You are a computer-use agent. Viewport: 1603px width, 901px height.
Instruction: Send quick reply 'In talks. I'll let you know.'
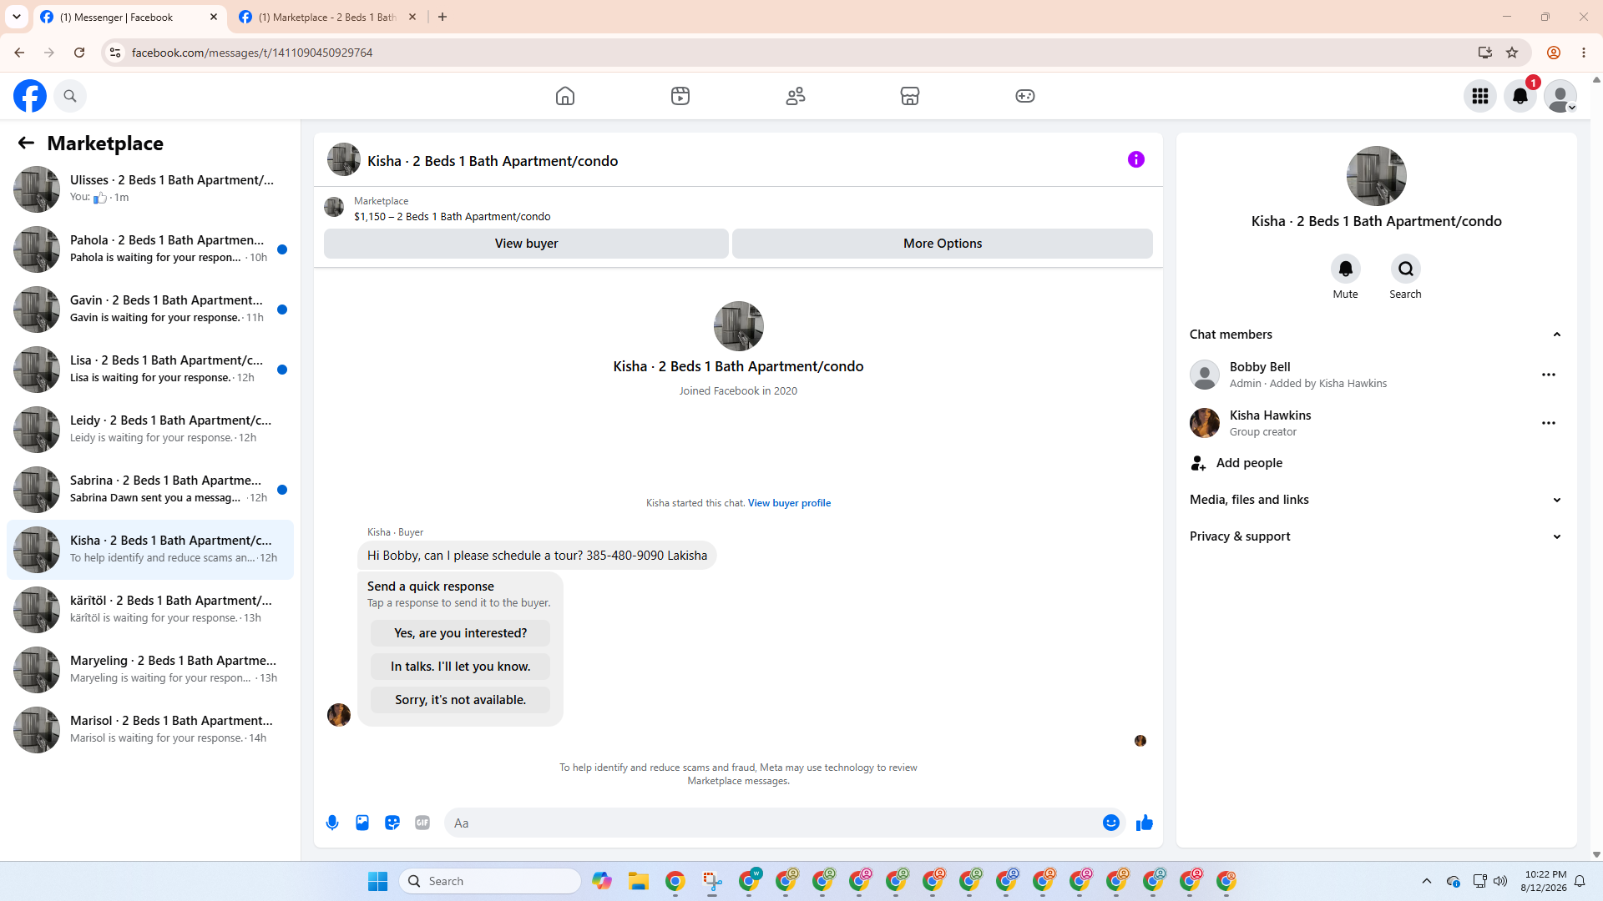460,667
